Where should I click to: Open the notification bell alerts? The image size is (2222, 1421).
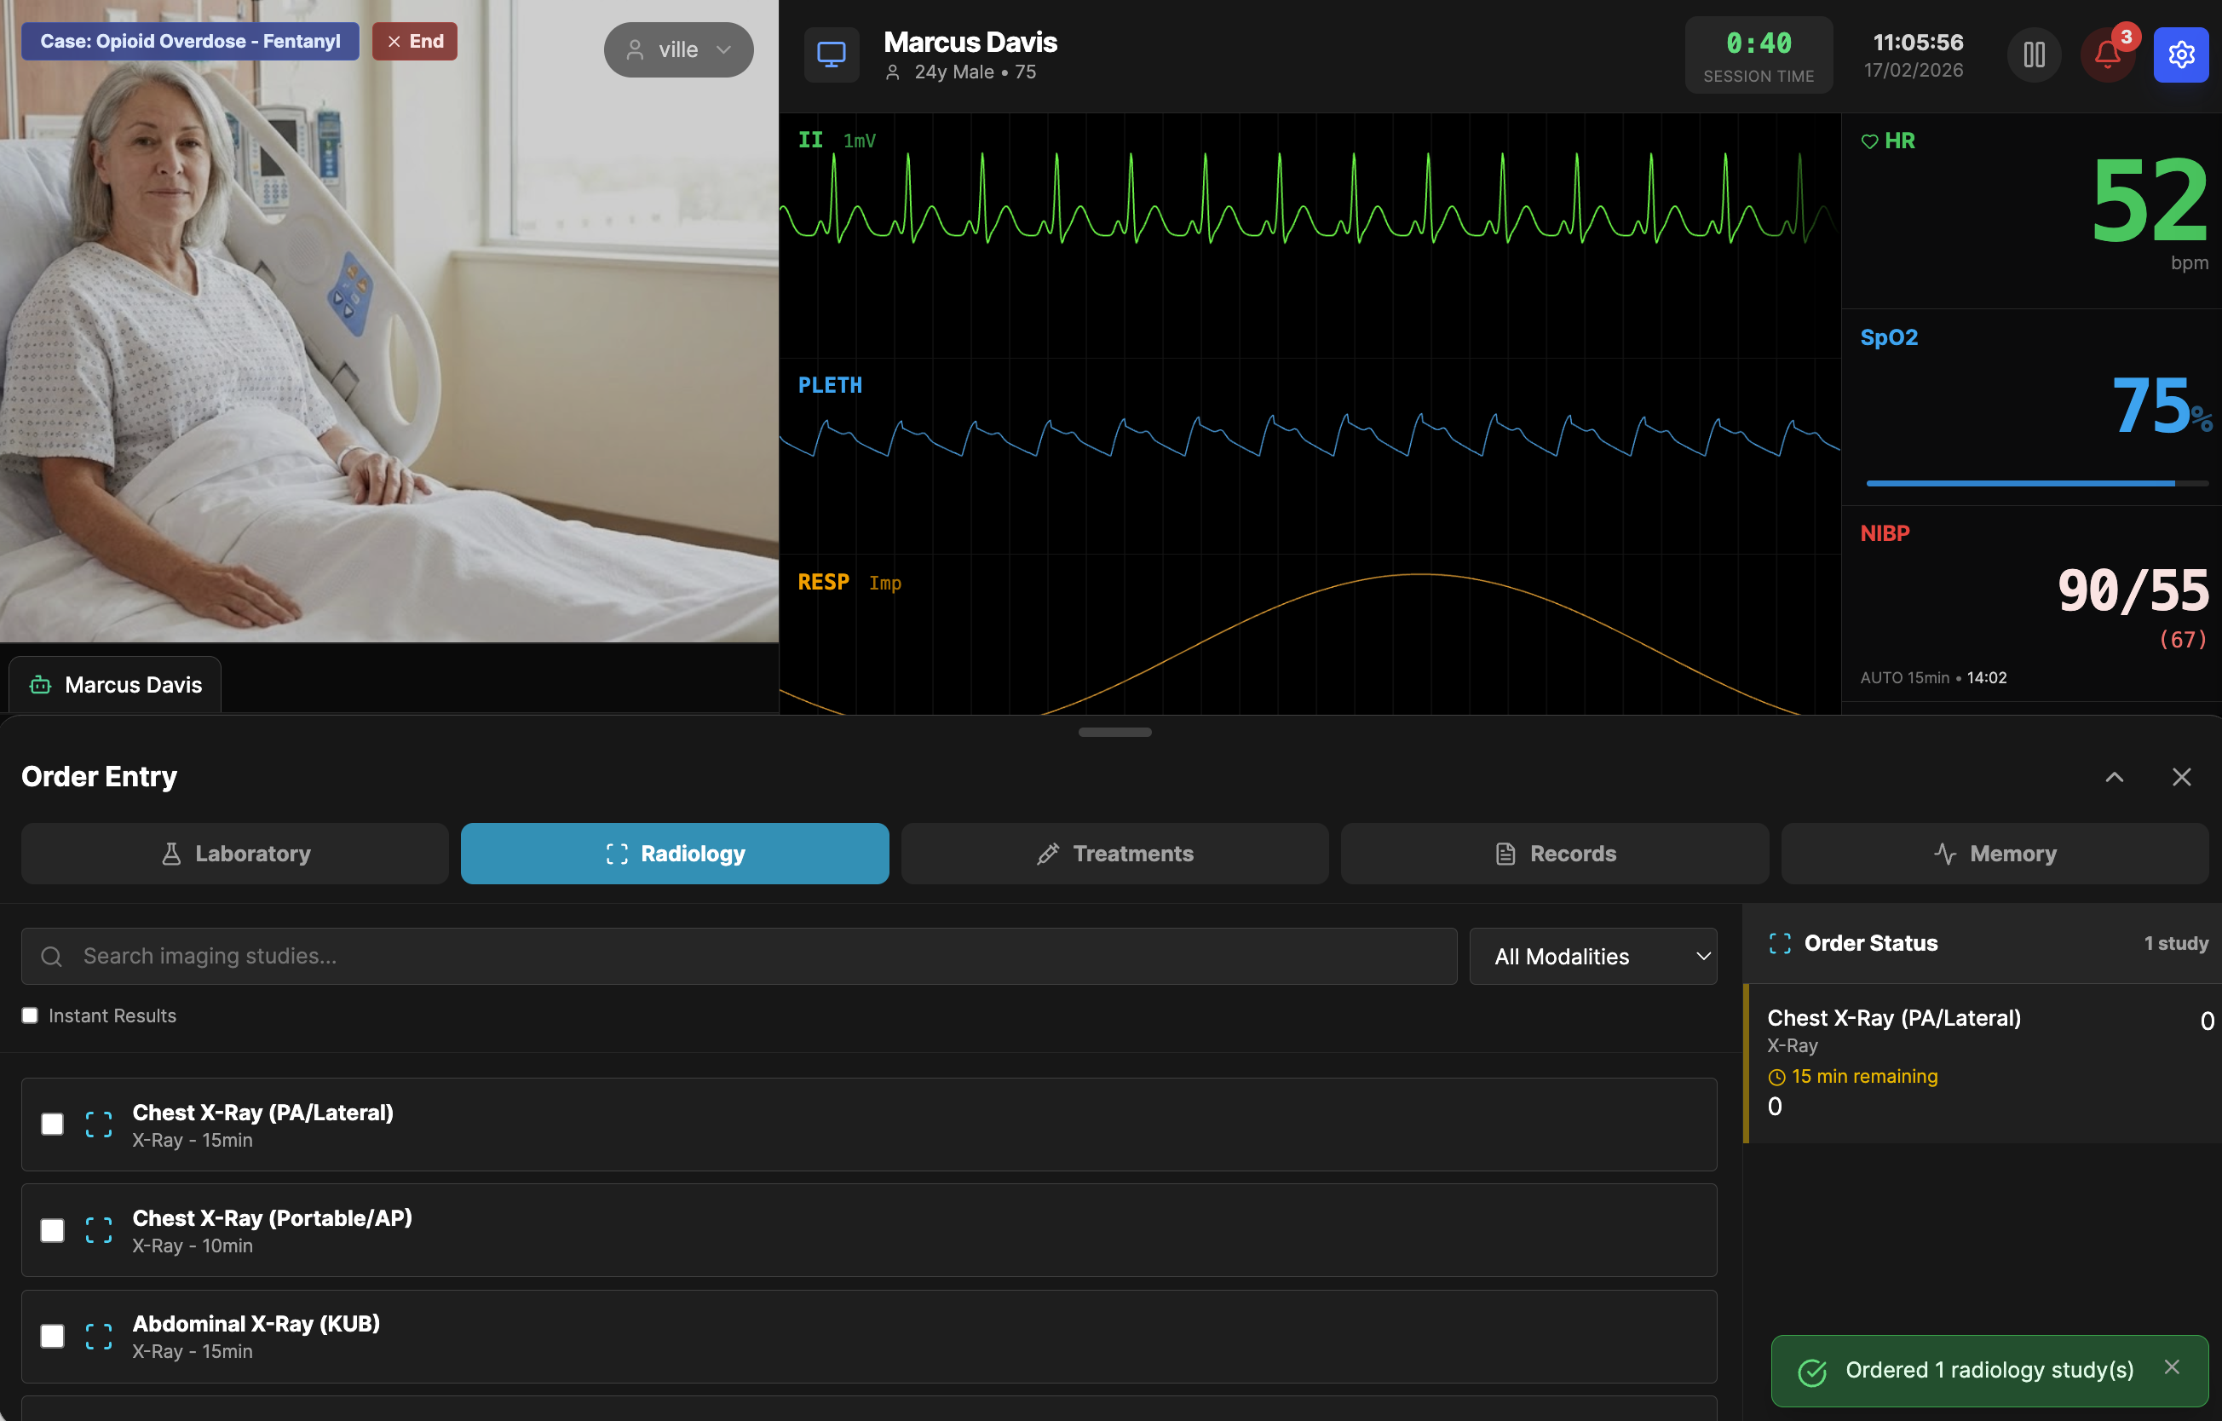click(x=2107, y=55)
